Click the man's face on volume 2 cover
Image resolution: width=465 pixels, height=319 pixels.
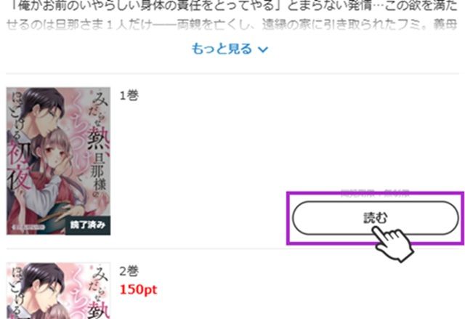click(x=47, y=289)
